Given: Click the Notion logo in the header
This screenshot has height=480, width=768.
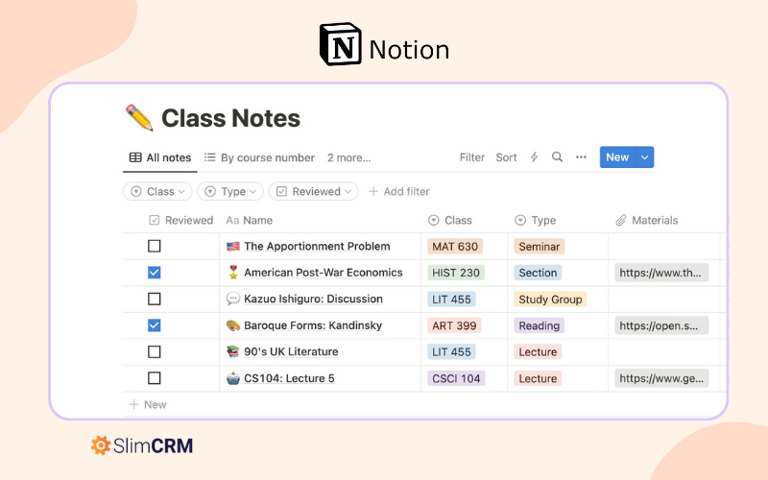Looking at the screenshot, I should pos(341,44).
